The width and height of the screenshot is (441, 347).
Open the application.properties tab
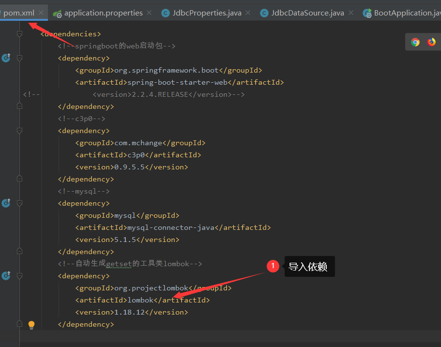[103, 13]
